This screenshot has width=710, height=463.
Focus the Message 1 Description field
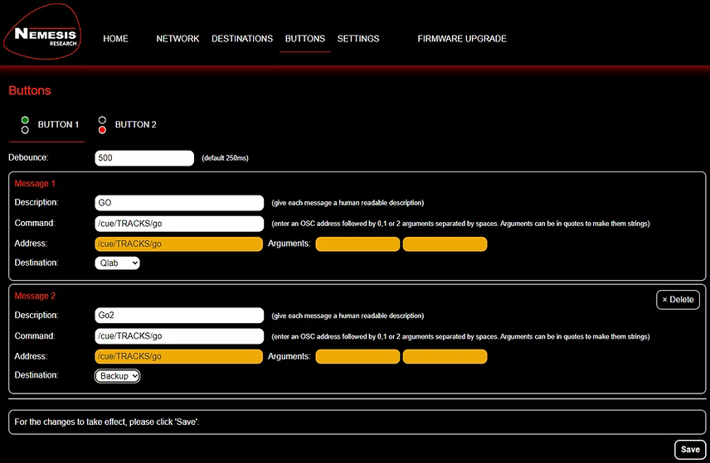[179, 202]
